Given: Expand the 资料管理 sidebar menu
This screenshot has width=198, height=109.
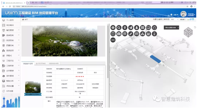Looking at the screenshot, I should (x=11, y=76).
